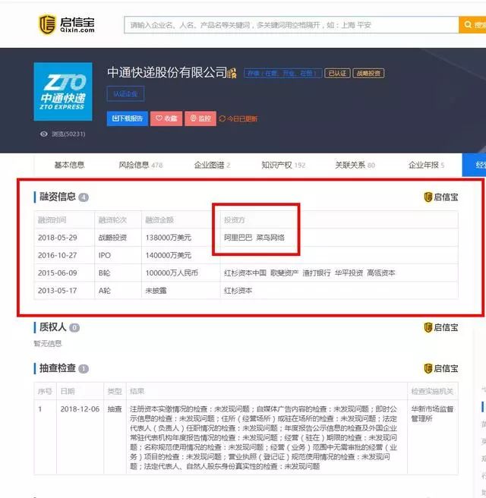Click the 启信宝 logo in 质权人 section
Image resolution: width=486 pixels, height=498 pixels.
coord(441,327)
